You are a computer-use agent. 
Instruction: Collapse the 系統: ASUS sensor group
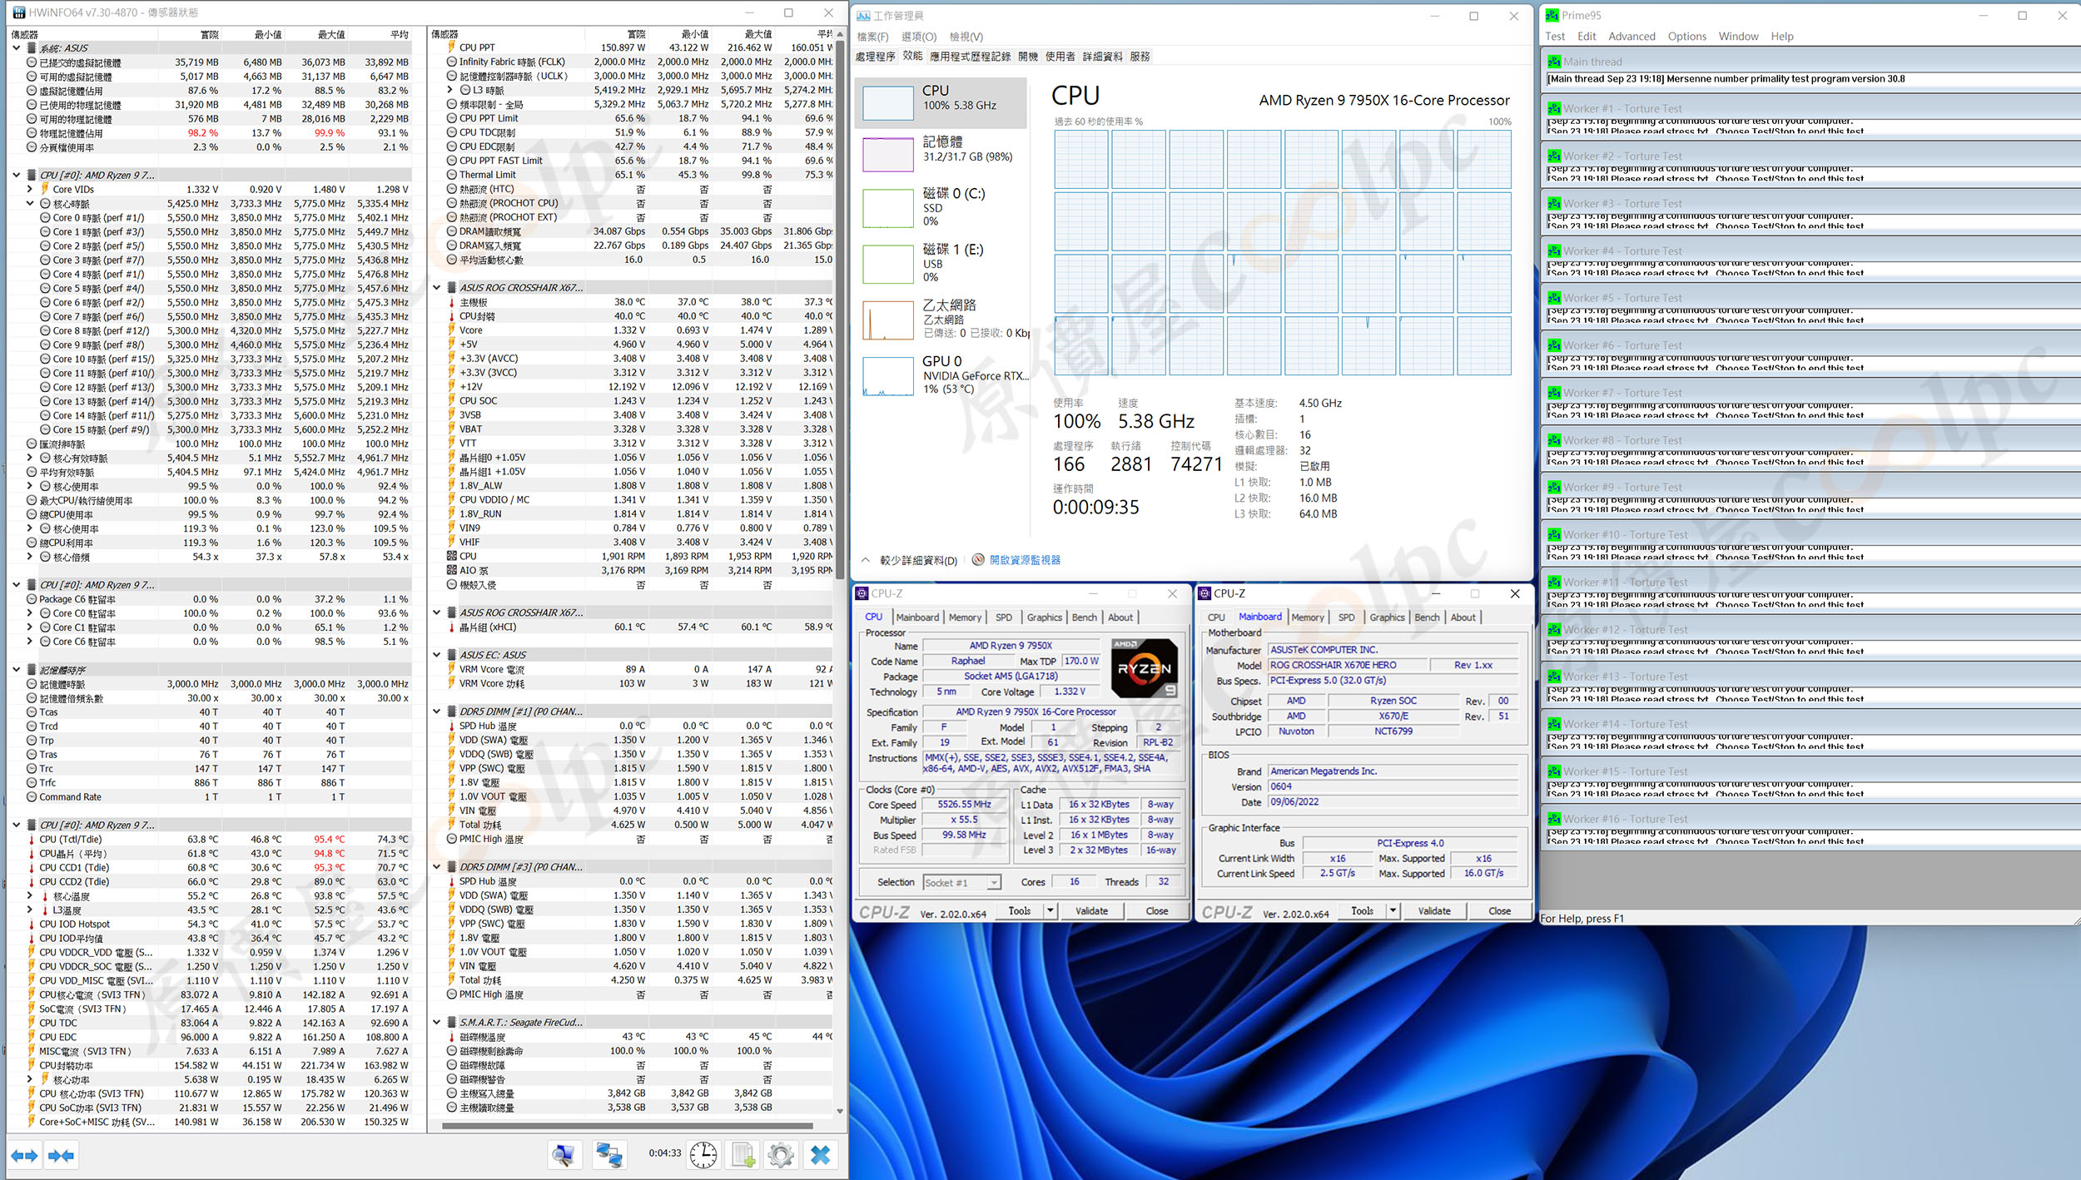[x=17, y=48]
